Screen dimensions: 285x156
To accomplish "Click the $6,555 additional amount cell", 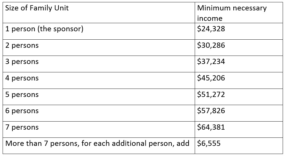I will 239,146.
